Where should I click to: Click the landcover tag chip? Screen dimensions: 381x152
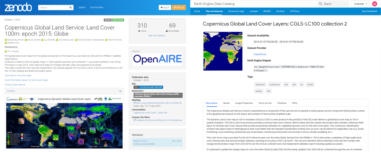coord(260,84)
